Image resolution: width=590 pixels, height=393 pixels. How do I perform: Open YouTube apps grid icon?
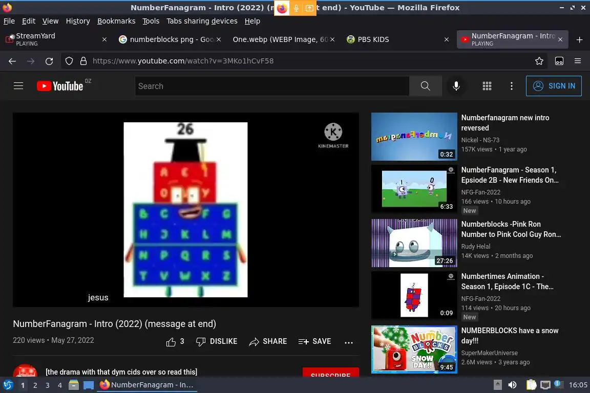[487, 86]
